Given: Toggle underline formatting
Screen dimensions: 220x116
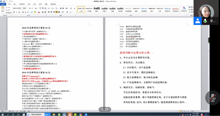Looking at the screenshot, I should pyautogui.click(x=19, y=12).
